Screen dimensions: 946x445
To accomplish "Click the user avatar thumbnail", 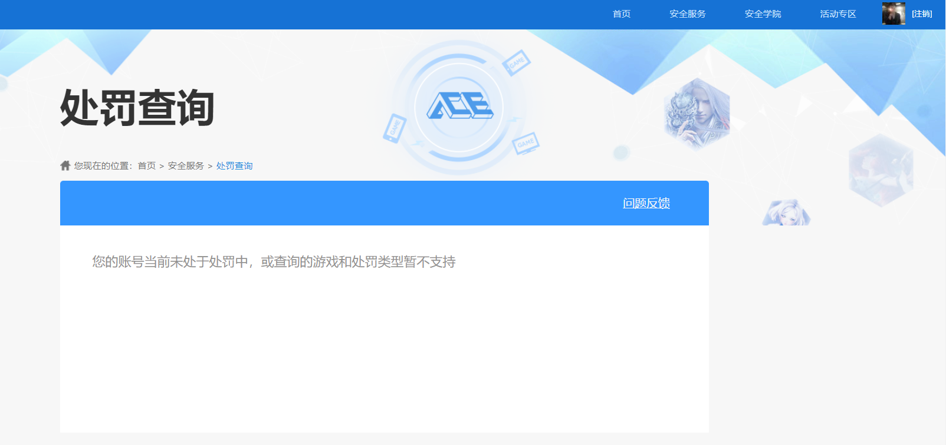I will (894, 14).
